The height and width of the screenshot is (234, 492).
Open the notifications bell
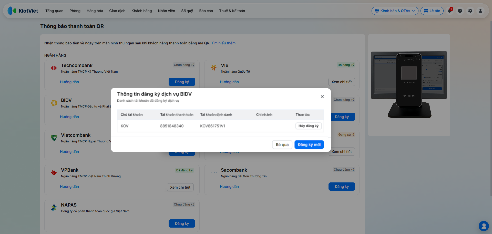point(450,11)
